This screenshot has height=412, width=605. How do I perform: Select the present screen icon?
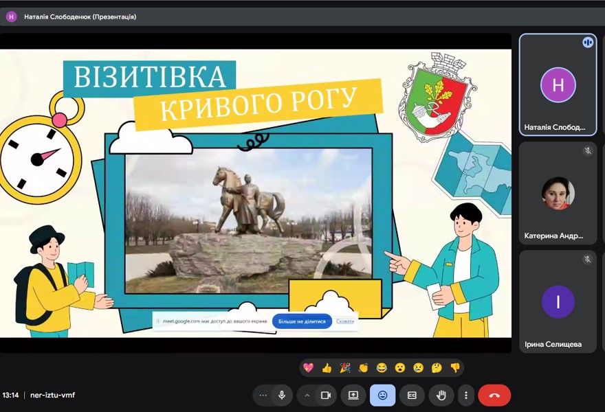click(x=353, y=396)
